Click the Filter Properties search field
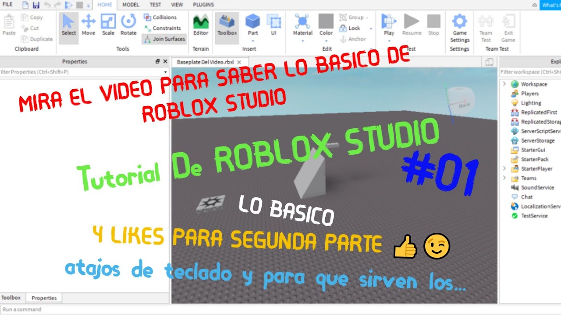Image resolution: width=561 pixels, height=315 pixels. [x=84, y=72]
